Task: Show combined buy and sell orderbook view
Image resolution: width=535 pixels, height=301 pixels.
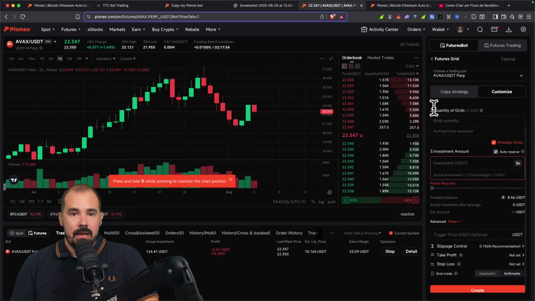Action: (x=344, y=66)
